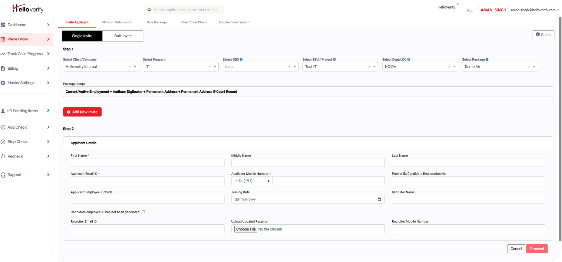The height and width of the screenshot is (262, 562).
Task: Click the search applicant input box
Action: pos(185,10)
